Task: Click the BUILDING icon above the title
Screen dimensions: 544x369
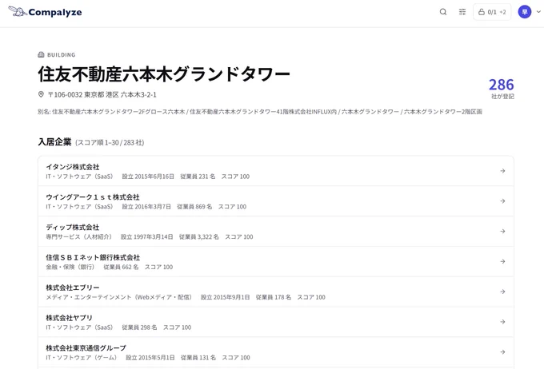Action: tap(41, 55)
